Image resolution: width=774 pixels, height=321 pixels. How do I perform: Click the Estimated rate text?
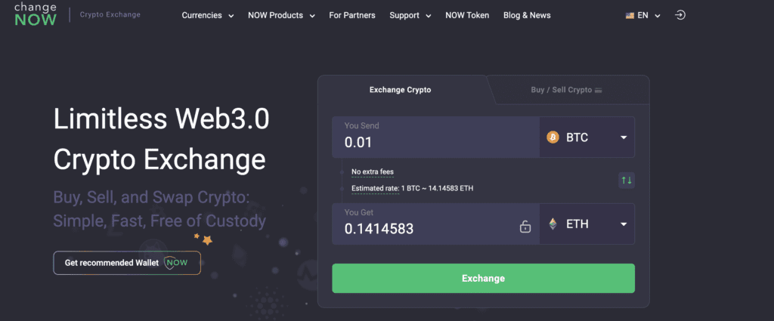pyautogui.click(x=413, y=188)
